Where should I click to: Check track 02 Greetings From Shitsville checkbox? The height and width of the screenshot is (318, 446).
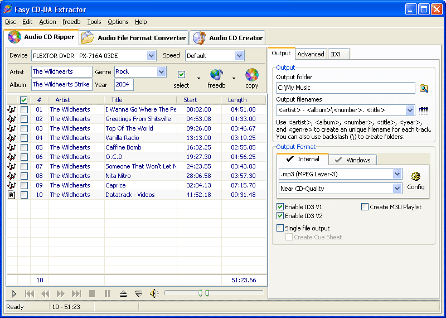tap(24, 119)
